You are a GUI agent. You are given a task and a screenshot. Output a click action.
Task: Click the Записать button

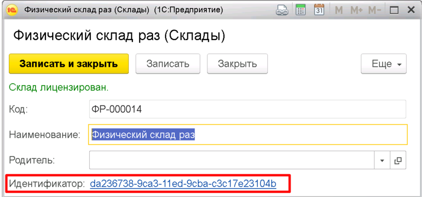click(x=168, y=64)
